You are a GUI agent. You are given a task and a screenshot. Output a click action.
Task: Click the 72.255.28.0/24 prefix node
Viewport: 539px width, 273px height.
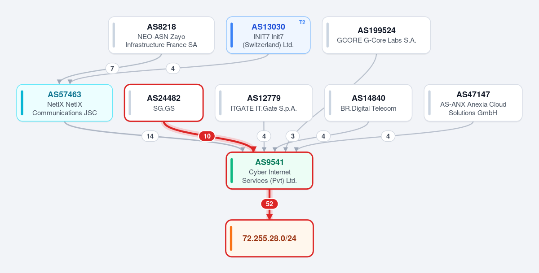[x=269, y=238]
